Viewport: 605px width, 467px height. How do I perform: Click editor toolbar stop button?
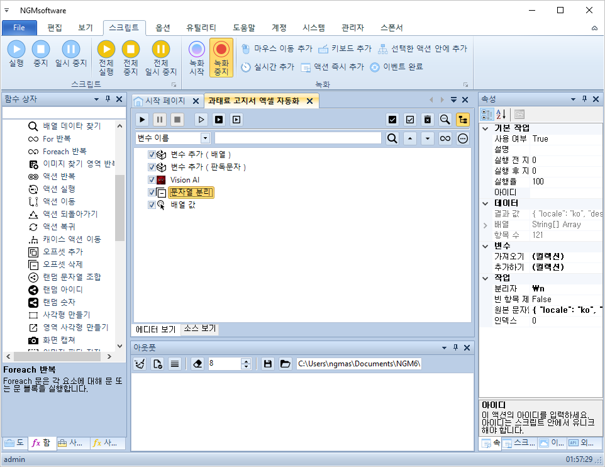point(177,120)
